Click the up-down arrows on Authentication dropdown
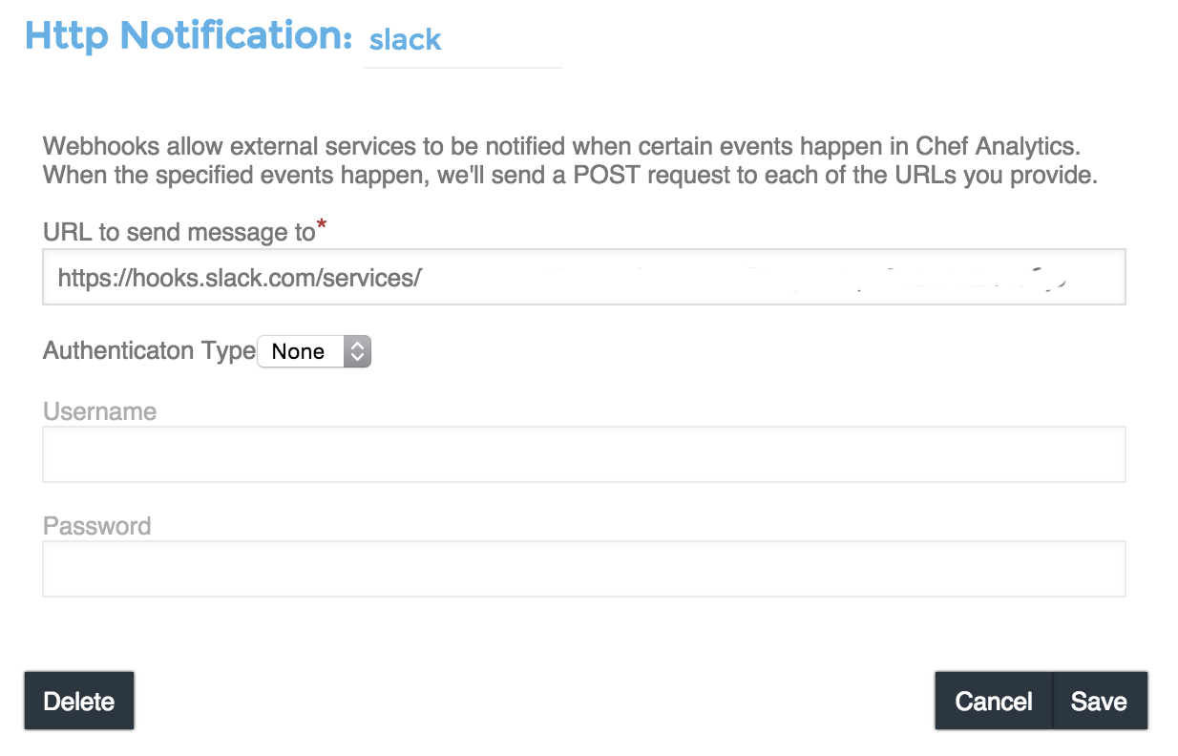The height and width of the screenshot is (756, 1178). click(x=357, y=351)
